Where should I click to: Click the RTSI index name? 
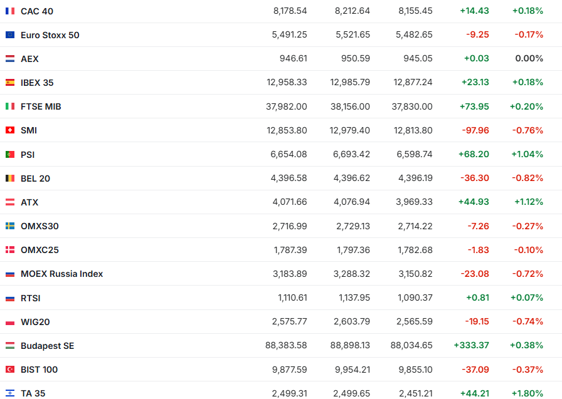pos(30,298)
